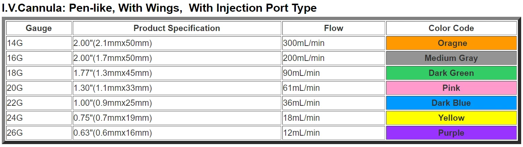Image resolution: width=523 pixels, height=147 pixels.
Task: Select the Medium Gray color cell
Action: tap(451, 58)
